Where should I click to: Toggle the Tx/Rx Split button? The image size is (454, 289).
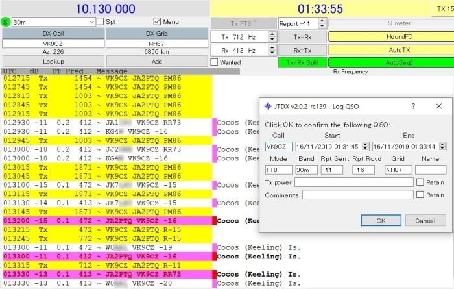click(x=302, y=62)
